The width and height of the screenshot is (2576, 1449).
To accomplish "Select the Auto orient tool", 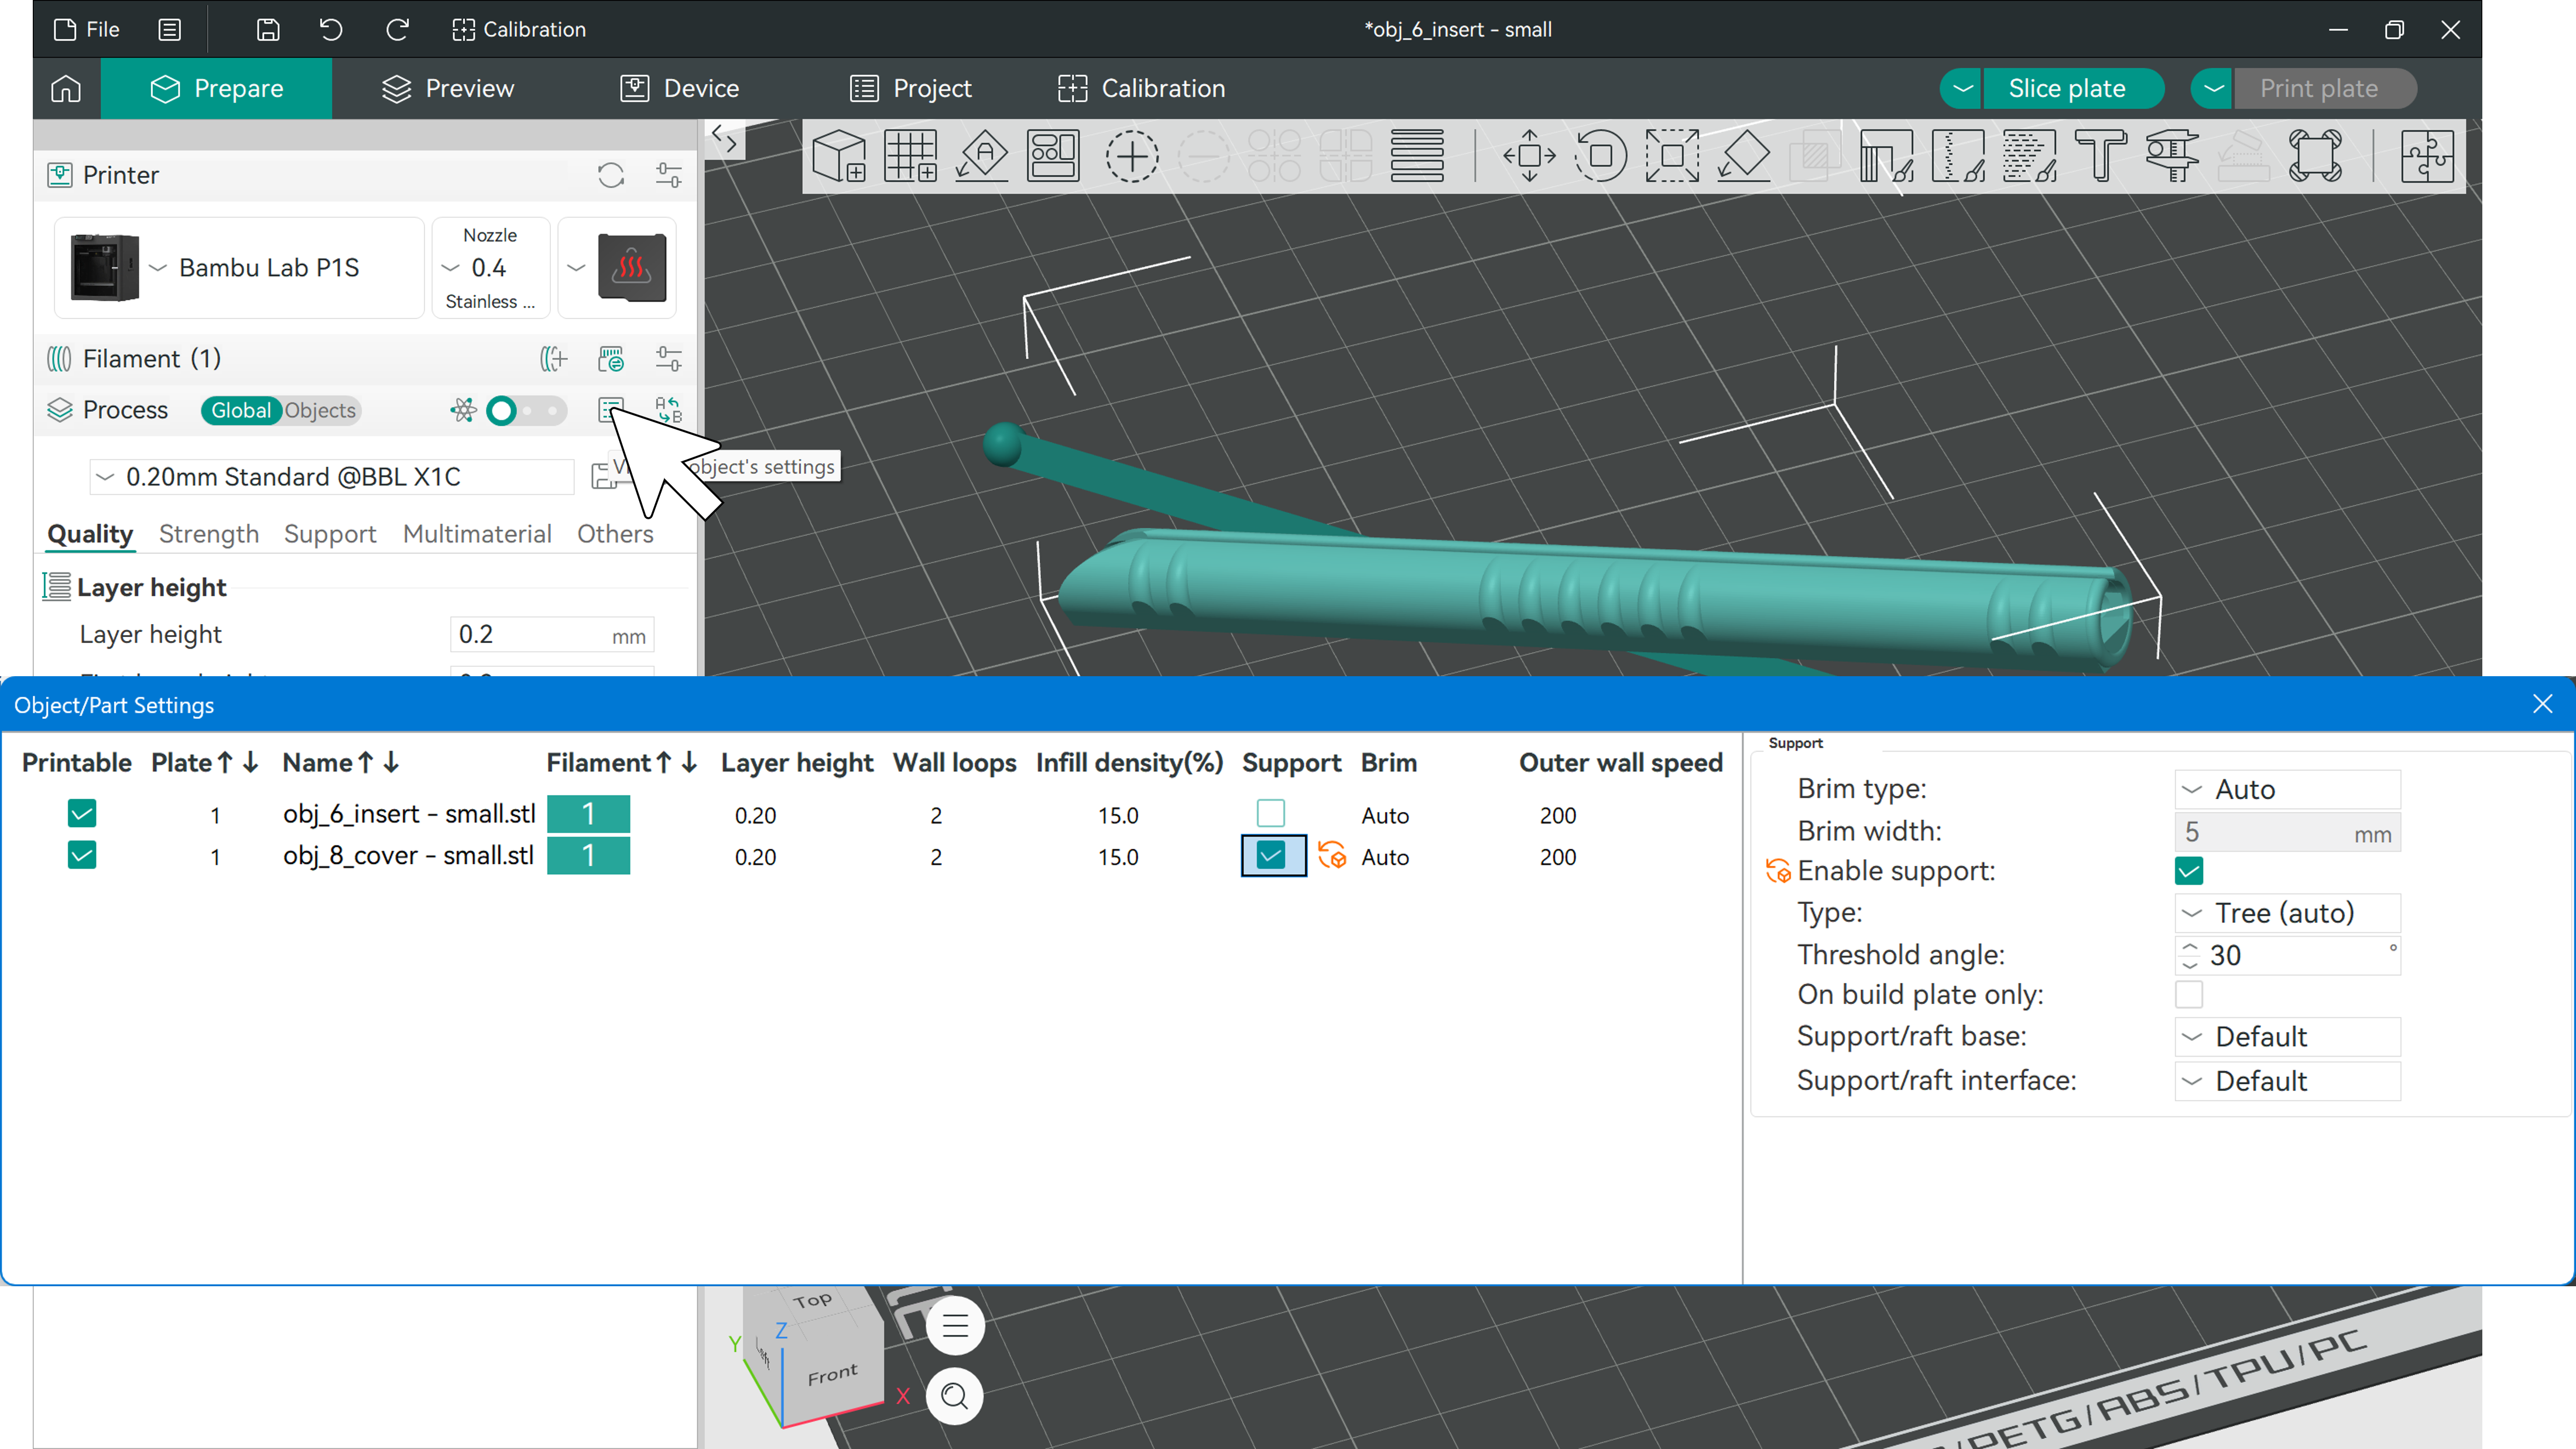I will [x=982, y=156].
